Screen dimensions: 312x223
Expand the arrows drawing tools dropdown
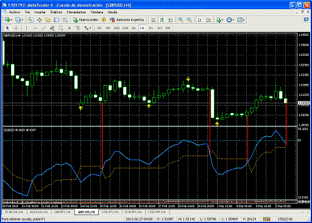click(91, 28)
